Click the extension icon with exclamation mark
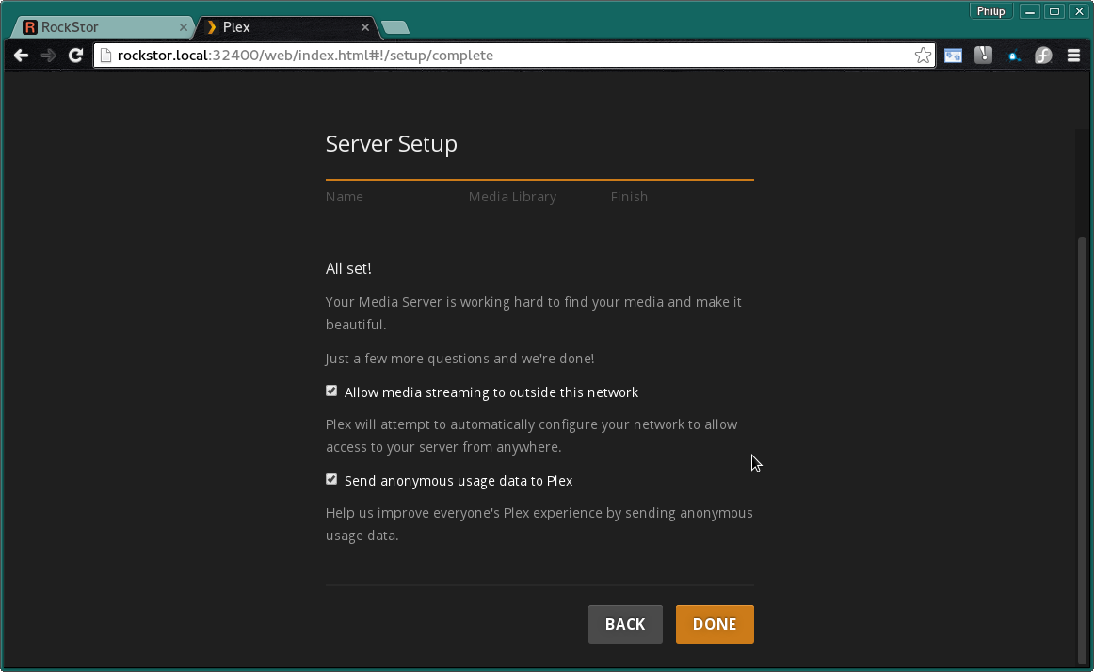Image resolution: width=1094 pixels, height=672 pixels. click(983, 56)
